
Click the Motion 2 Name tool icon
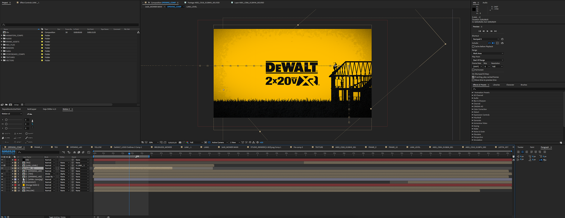pos(26,138)
